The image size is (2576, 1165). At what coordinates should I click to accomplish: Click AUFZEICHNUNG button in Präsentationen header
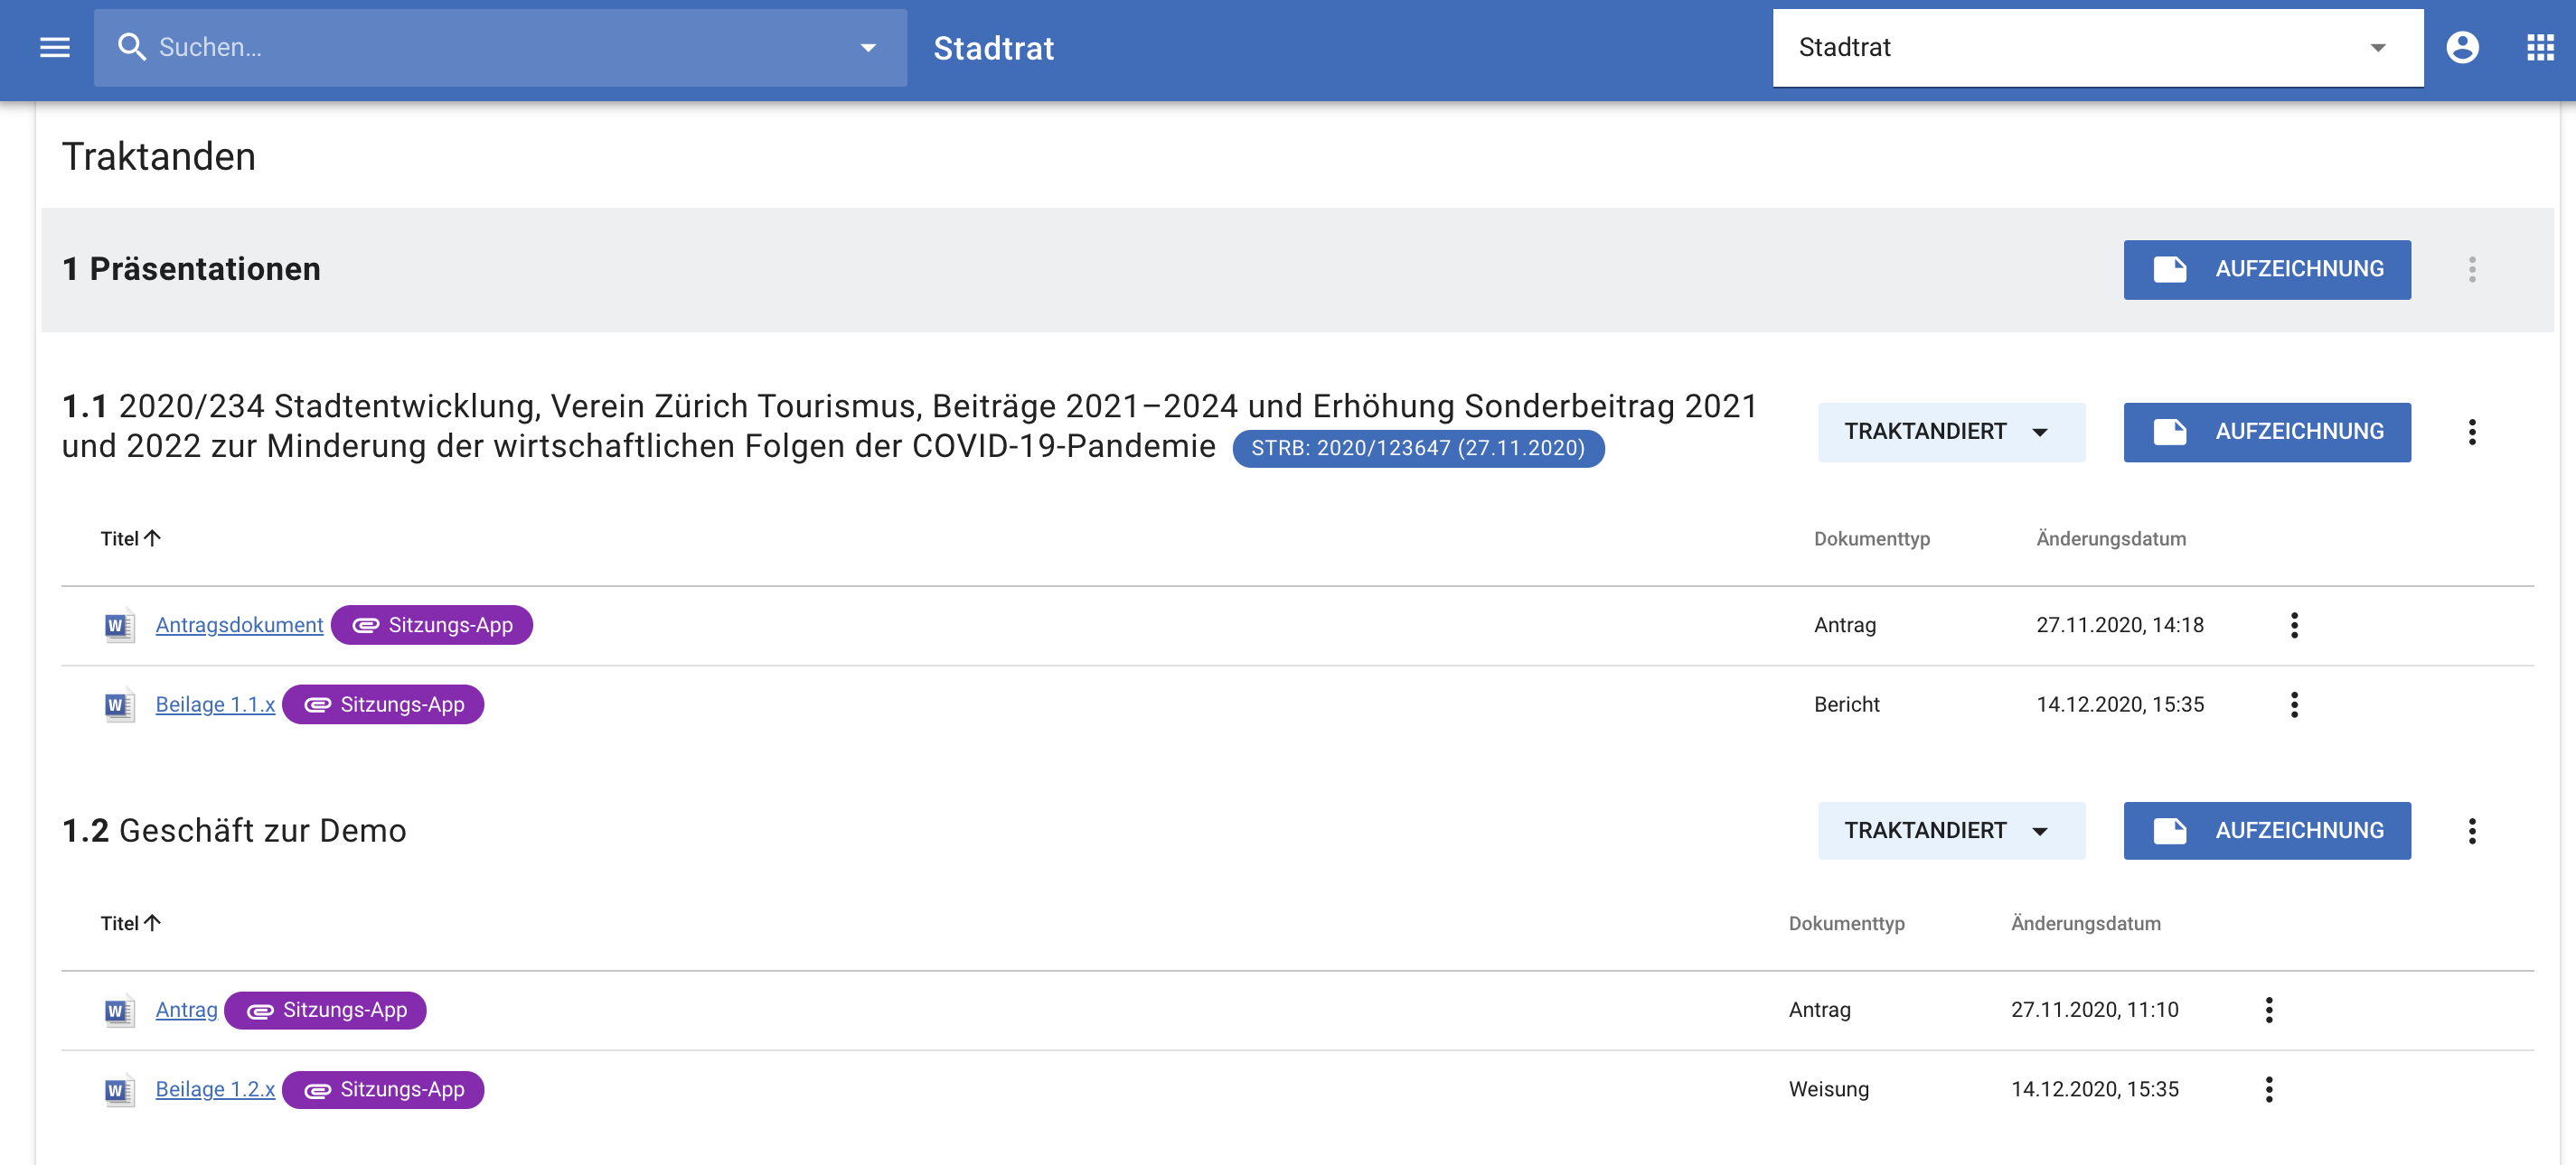(2266, 269)
